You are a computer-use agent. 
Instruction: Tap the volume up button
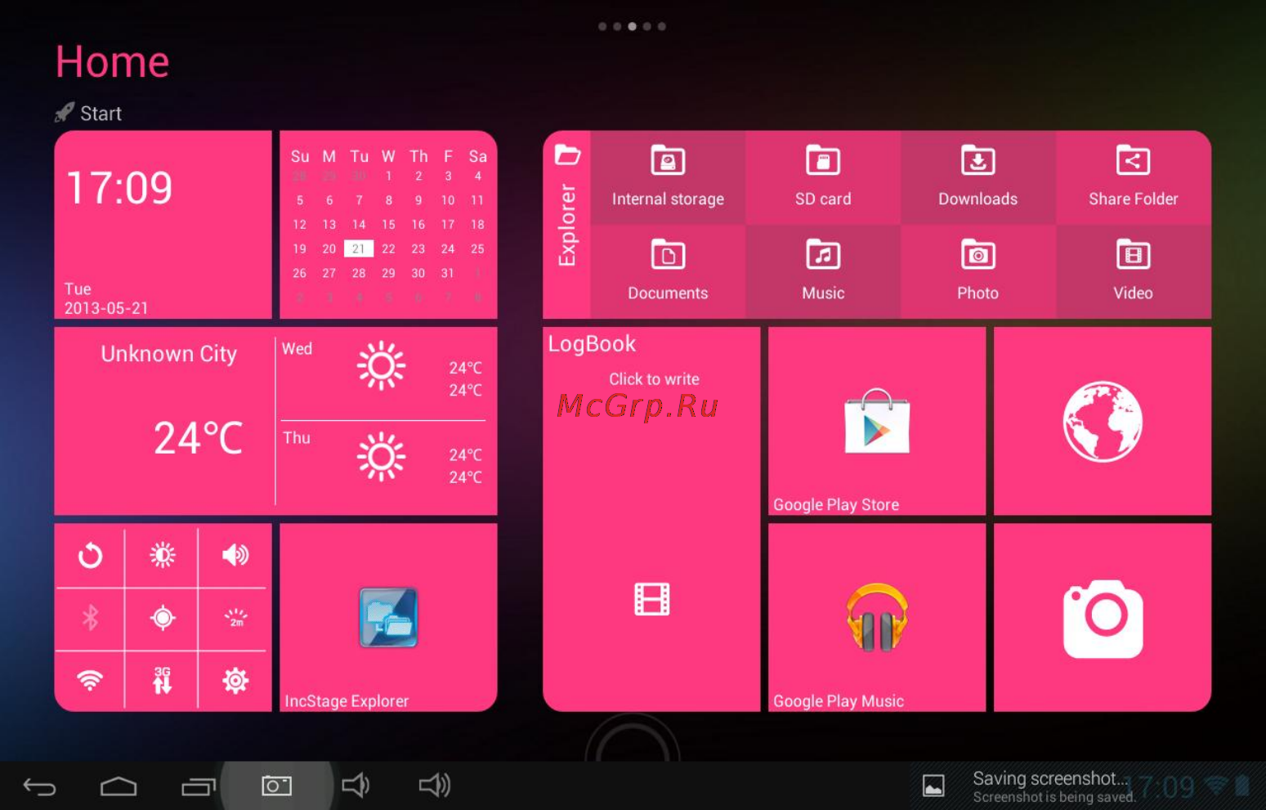pos(435,786)
